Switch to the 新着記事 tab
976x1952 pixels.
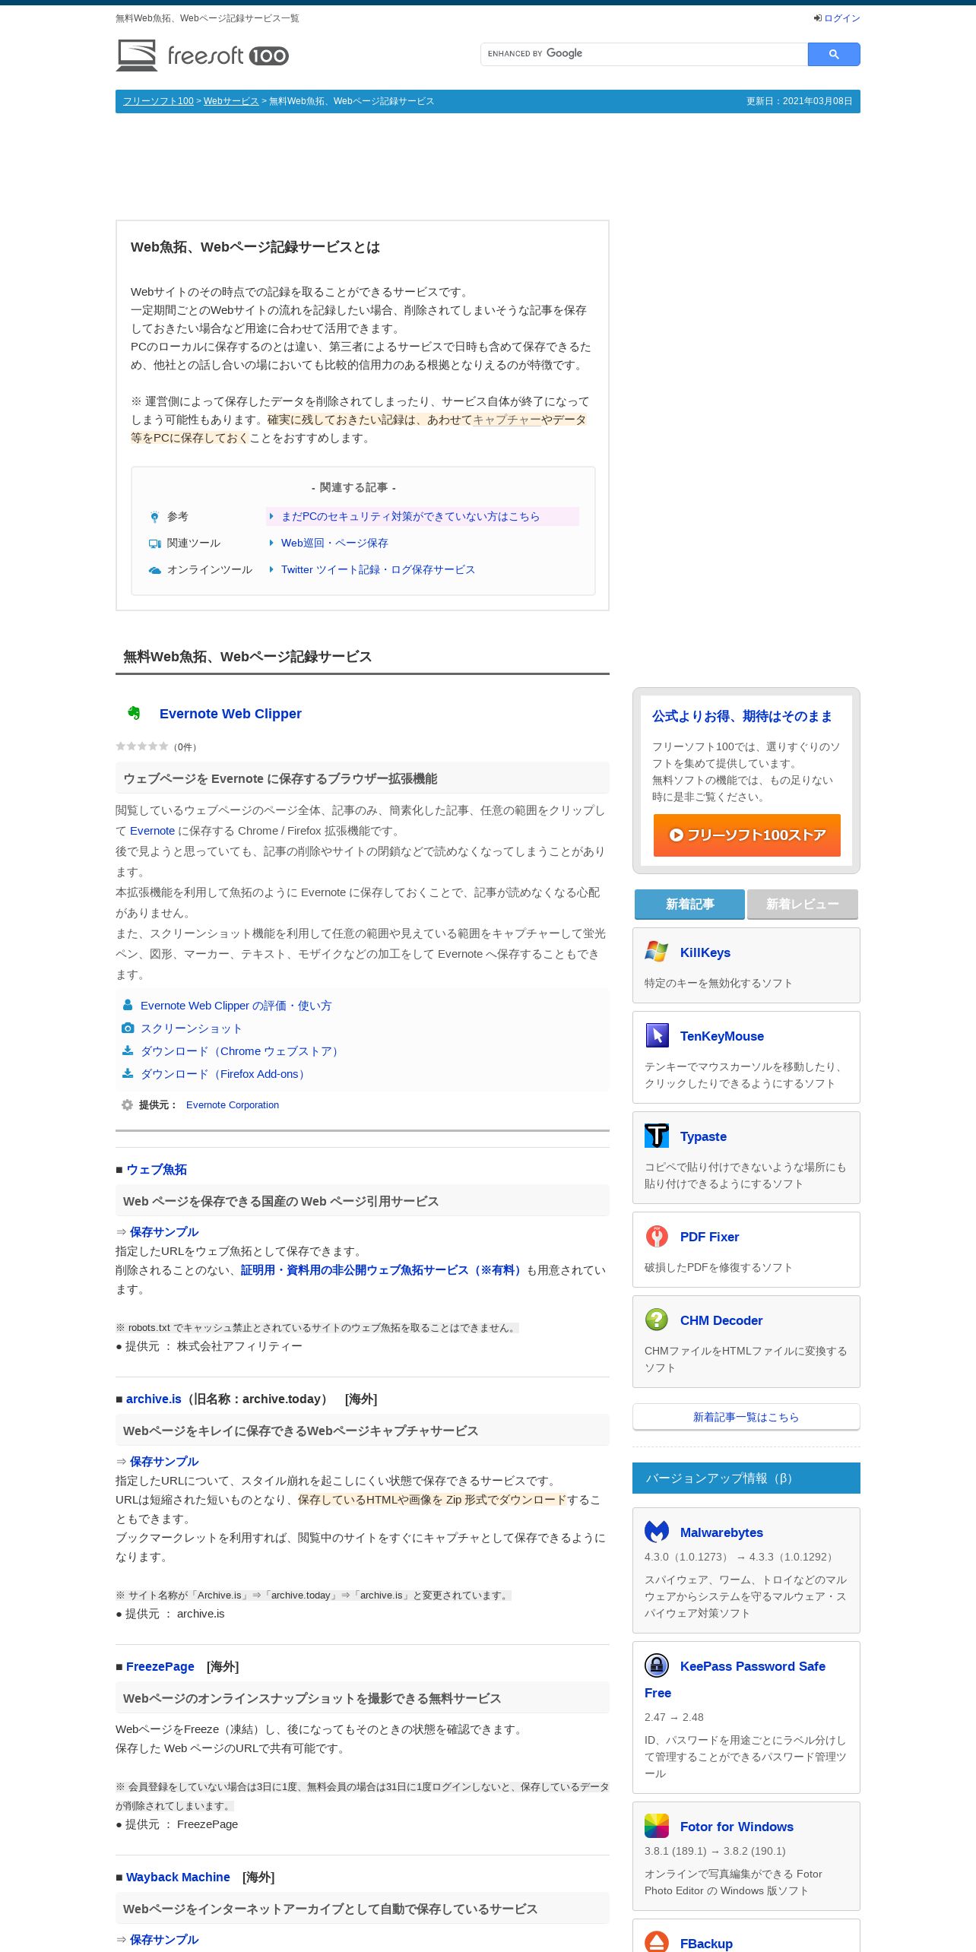coord(689,904)
